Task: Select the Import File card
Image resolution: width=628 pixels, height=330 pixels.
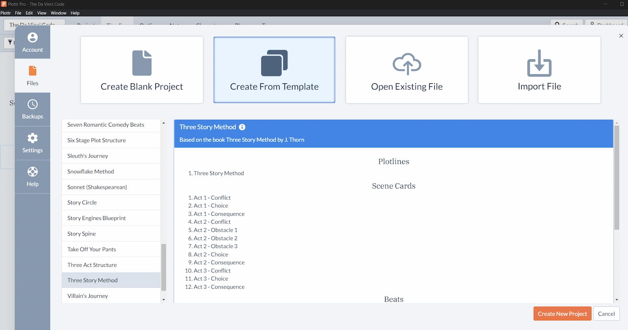Action: [x=539, y=70]
